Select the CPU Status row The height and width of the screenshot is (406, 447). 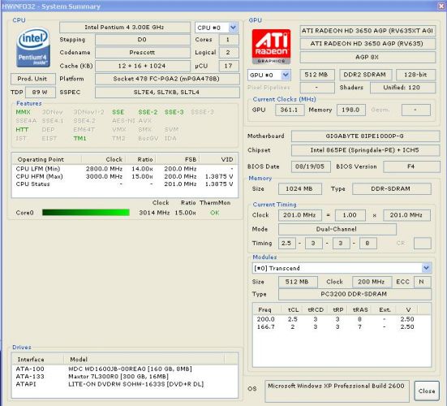click(125, 184)
